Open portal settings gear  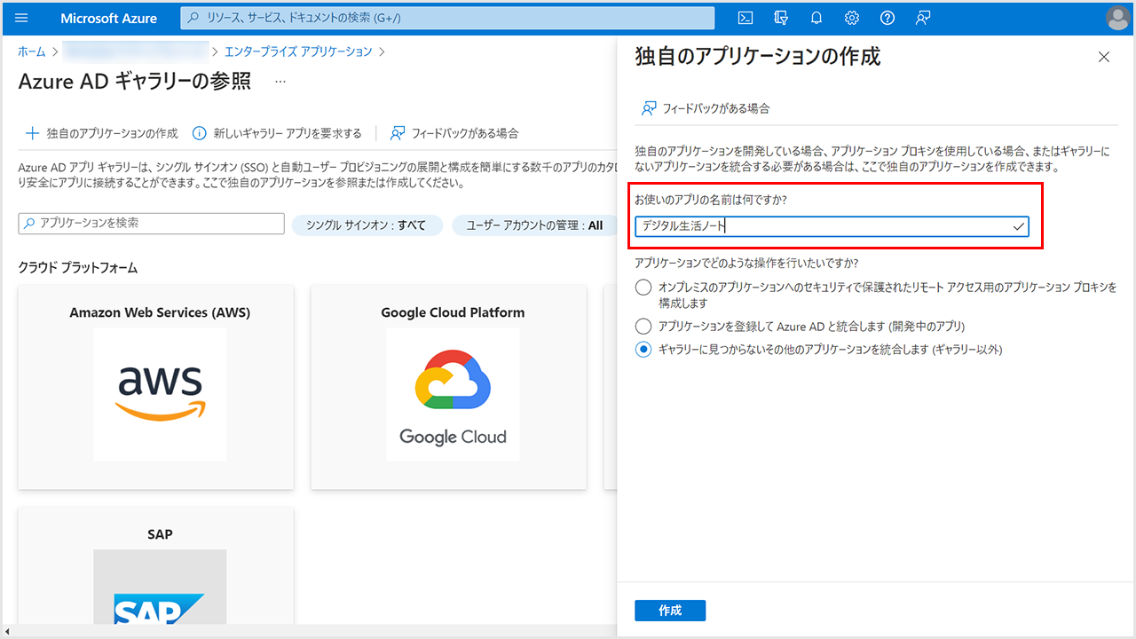click(852, 18)
